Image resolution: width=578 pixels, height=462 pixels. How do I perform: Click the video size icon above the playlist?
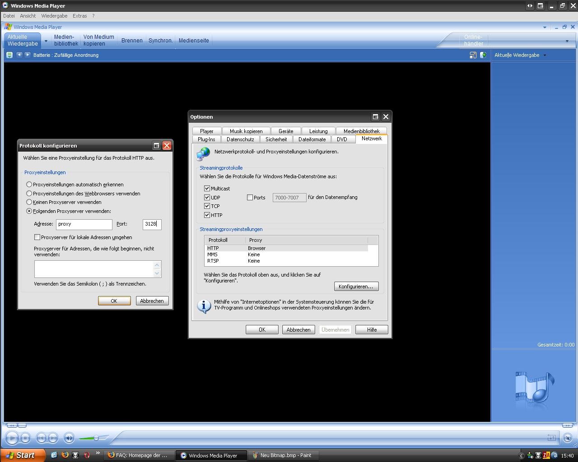[473, 55]
